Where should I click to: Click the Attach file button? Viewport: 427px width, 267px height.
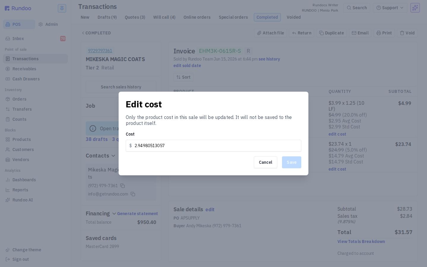point(270,33)
